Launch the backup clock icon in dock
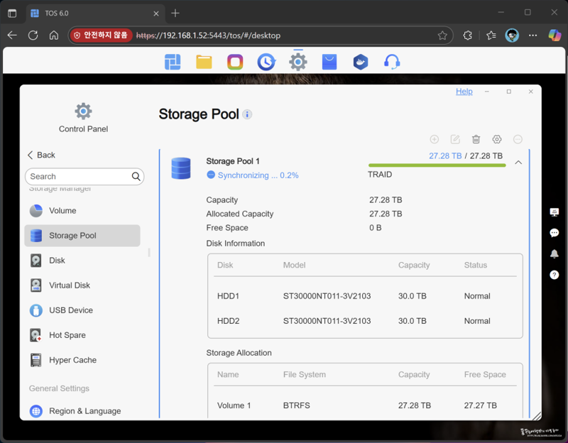The width and height of the screenshot is (568, 443). (x=266, y=62)
